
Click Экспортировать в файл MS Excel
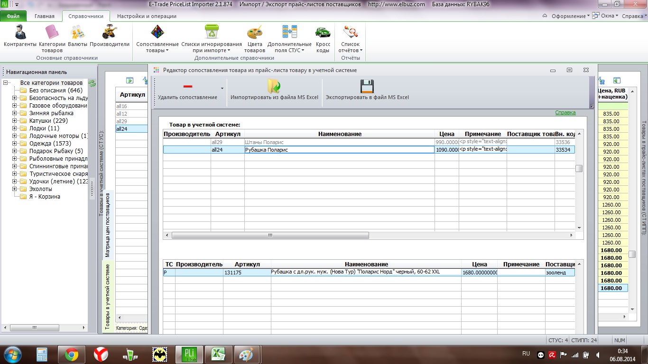[367, 90]
